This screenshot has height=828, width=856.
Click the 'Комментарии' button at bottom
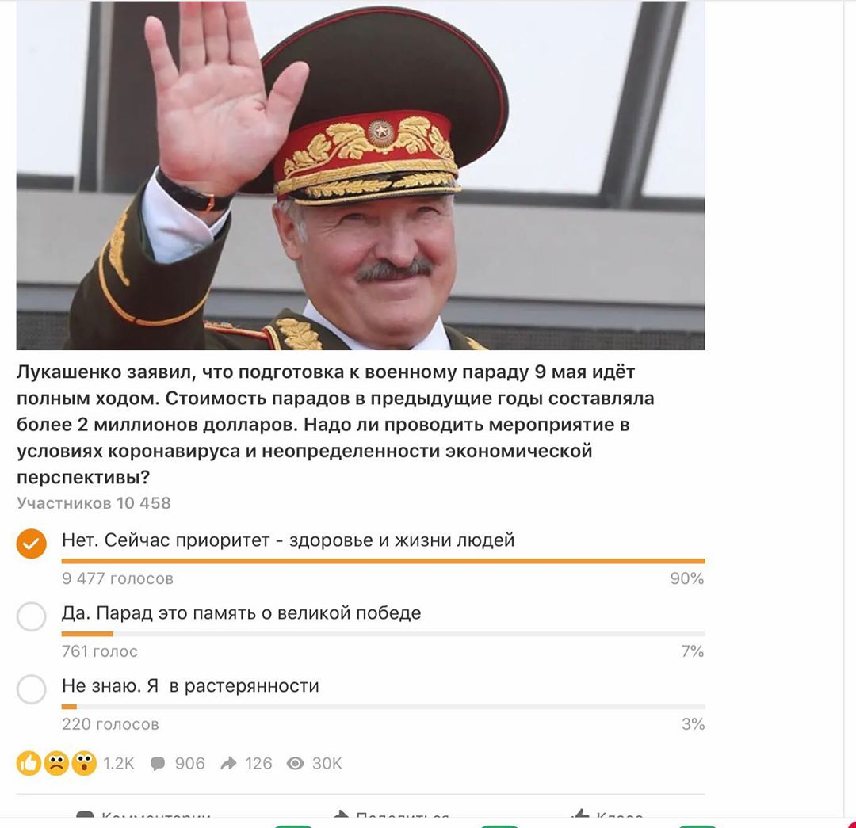coord(143,816)
